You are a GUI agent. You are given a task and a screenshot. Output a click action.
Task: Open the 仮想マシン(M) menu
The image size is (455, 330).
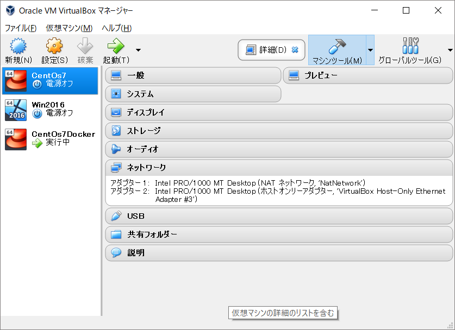tap(69, 28)
